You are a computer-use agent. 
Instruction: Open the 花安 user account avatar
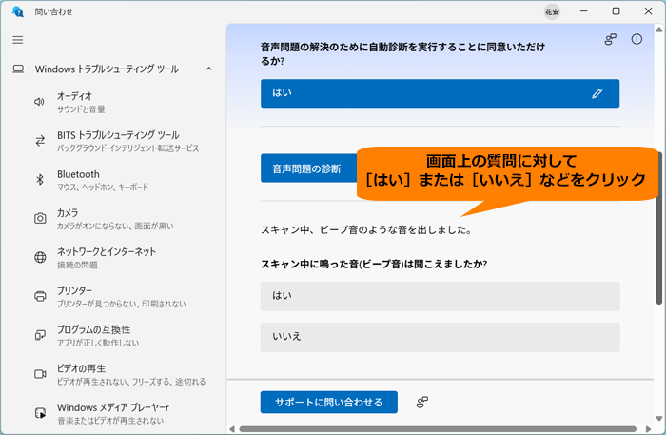tap(552, 11)
